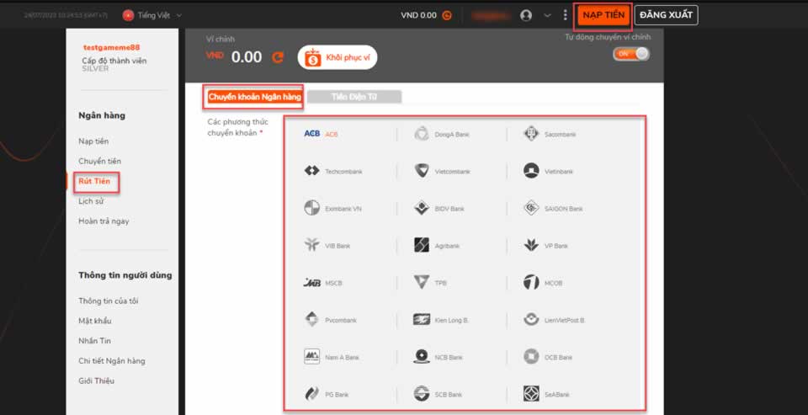Viewport: 808px width, 415px height.
Task: Open Giới Thiệu referral page
Action: pyautogui.click(x=96, y=381)
